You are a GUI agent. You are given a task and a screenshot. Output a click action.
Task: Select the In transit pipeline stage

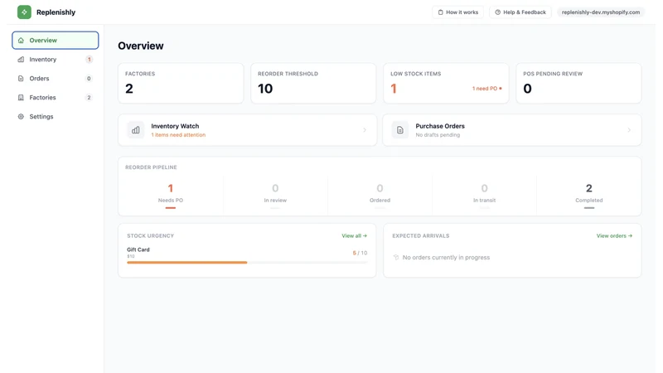[484, 194]
